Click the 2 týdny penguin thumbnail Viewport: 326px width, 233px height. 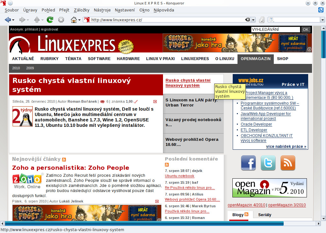[23, 116]
